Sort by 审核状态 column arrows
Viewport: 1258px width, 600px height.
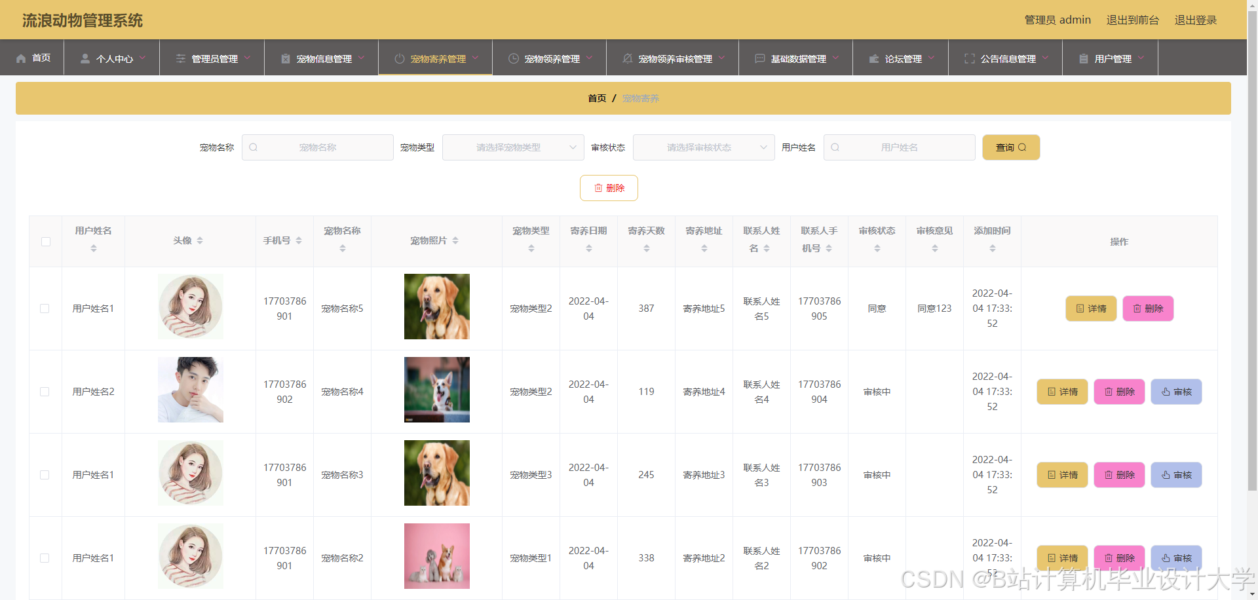[x=877, y=248]
